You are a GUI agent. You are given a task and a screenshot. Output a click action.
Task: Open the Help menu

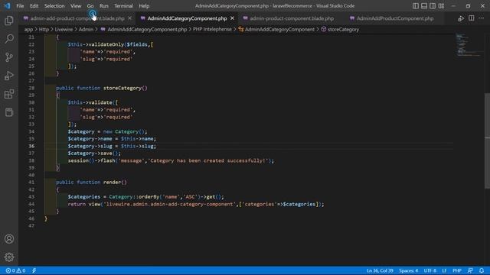144,5
